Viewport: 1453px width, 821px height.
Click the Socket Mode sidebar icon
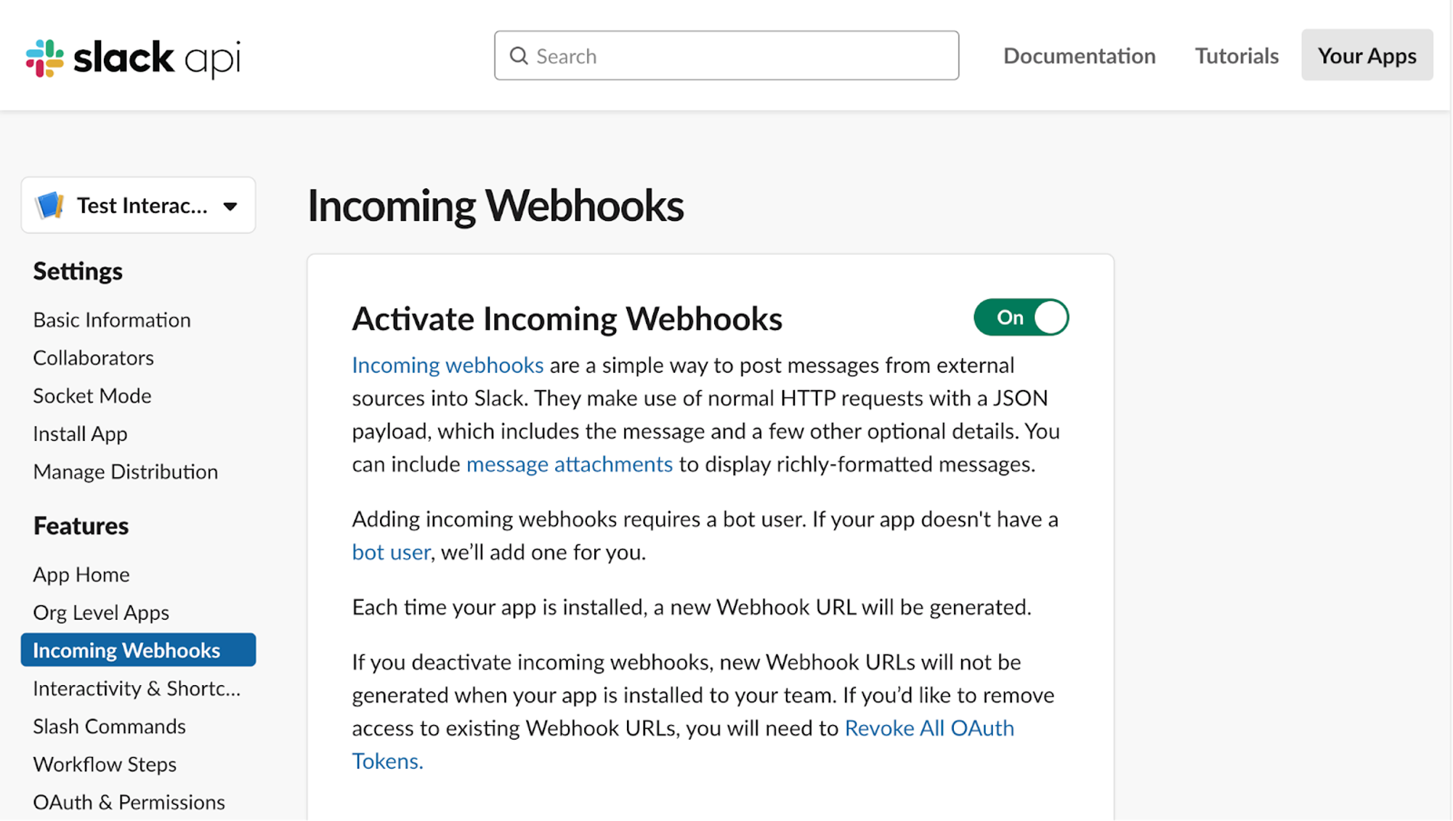tap(91, 395)
